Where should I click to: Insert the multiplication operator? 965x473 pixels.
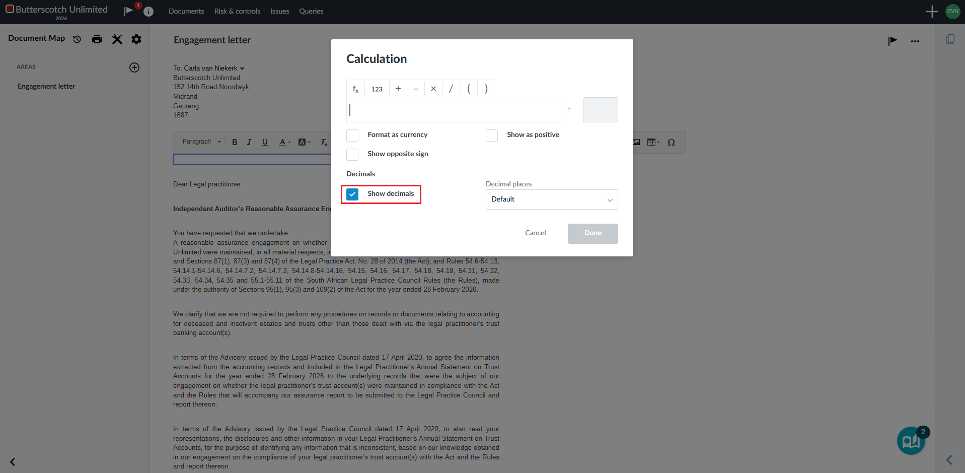(x=433, y=89)
